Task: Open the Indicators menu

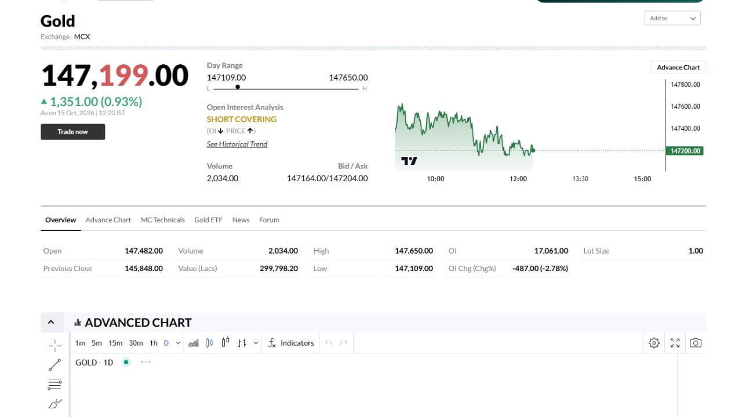Action: click(x=291, y=343)
